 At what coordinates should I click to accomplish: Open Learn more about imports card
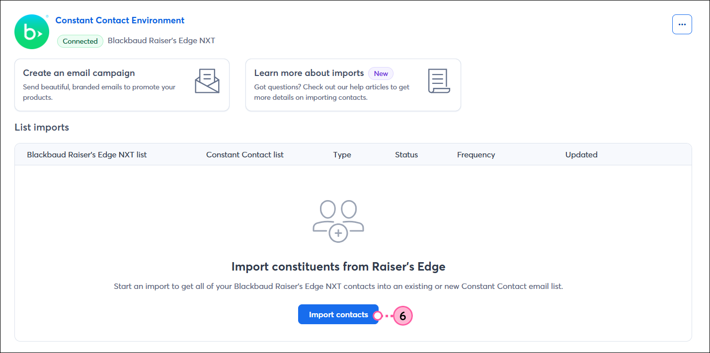pyautogui.click(x=353, y=85)
